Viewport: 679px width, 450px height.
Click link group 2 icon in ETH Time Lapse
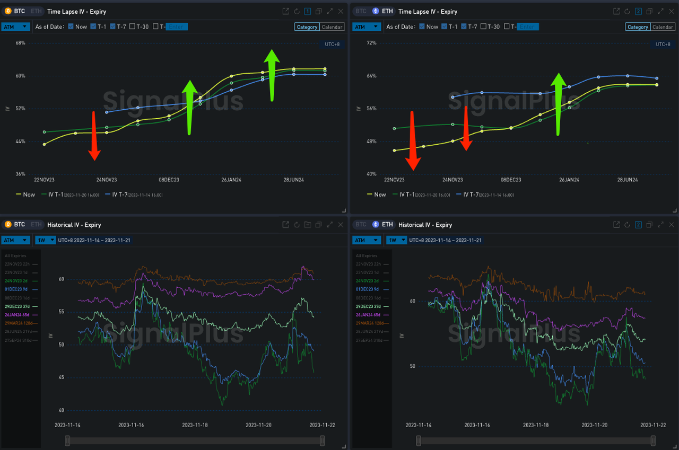[x=639, y=11]
